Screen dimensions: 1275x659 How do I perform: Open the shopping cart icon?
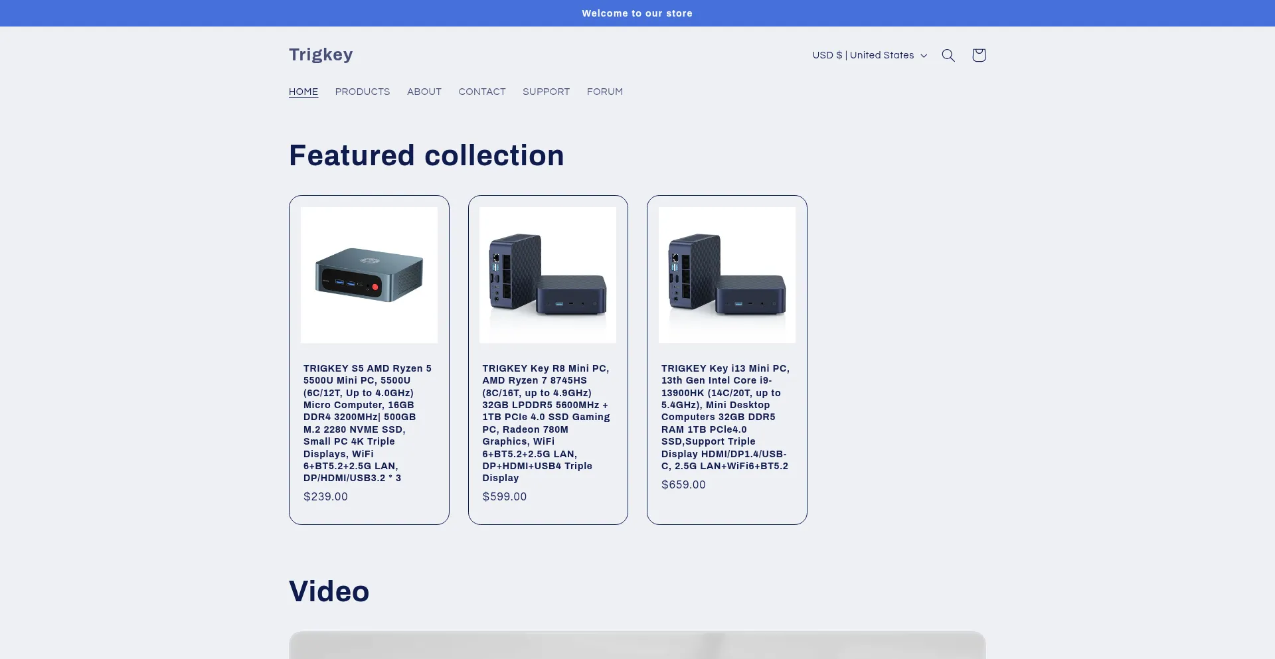pyautogui.click(x=979, y=55)
